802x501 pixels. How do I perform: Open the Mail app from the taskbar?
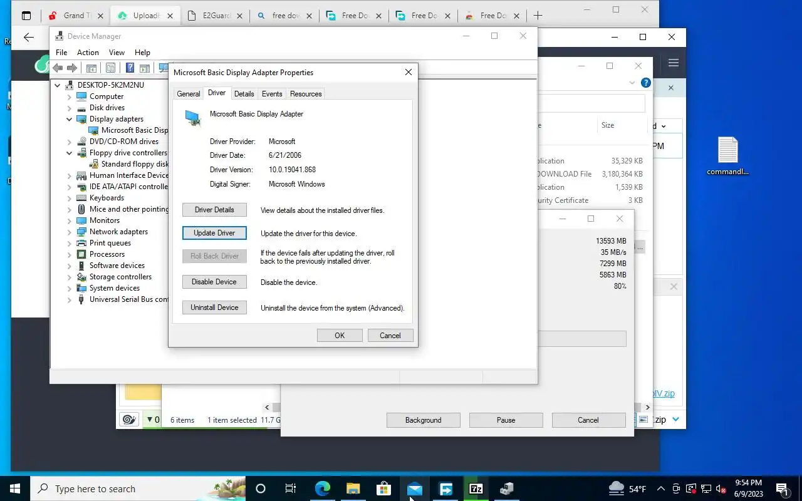point(414,488)
